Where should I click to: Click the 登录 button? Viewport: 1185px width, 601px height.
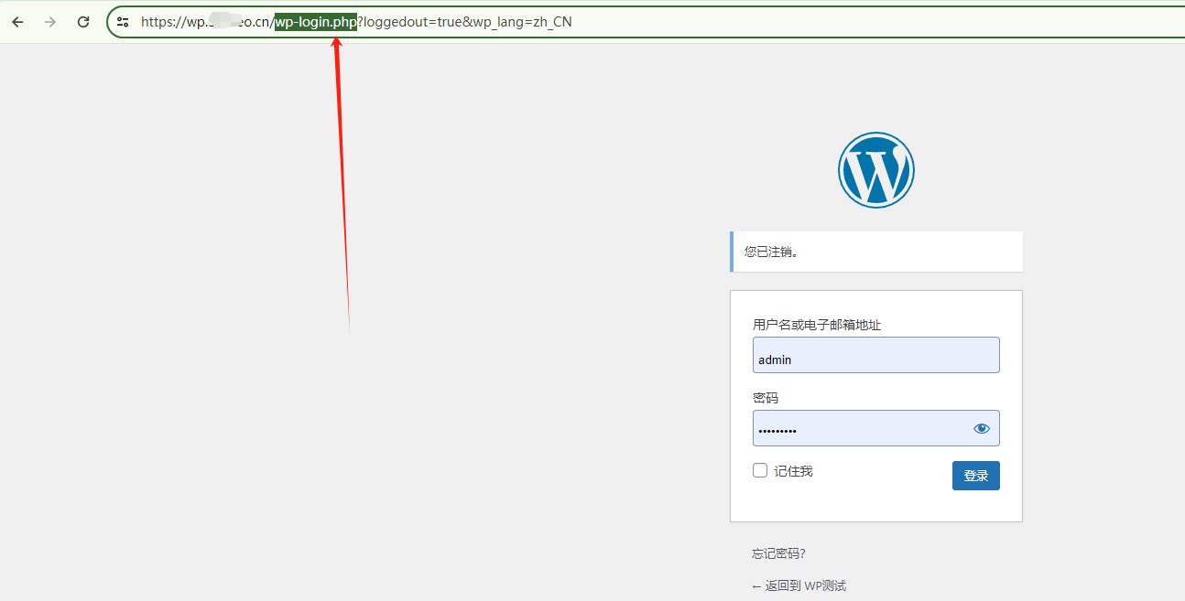coord(976,476)
